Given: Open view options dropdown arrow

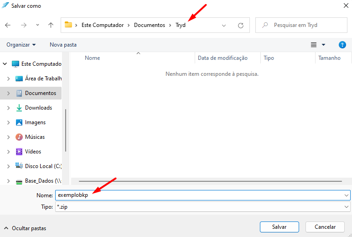Looking at the screenshot, I should 323,45.
